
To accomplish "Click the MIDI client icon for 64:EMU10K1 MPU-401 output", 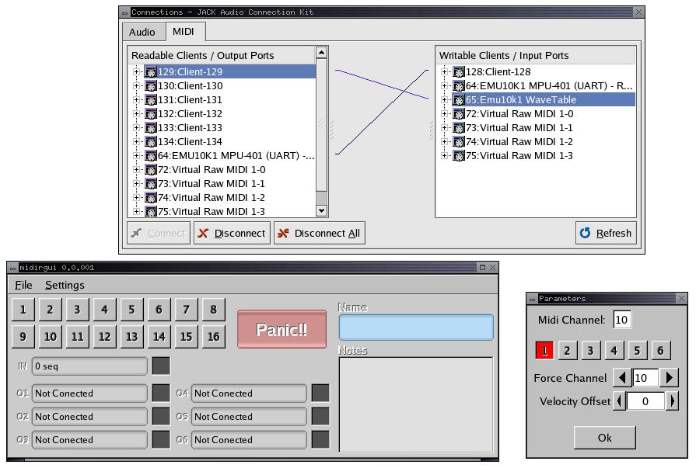I will click(151, 156).
